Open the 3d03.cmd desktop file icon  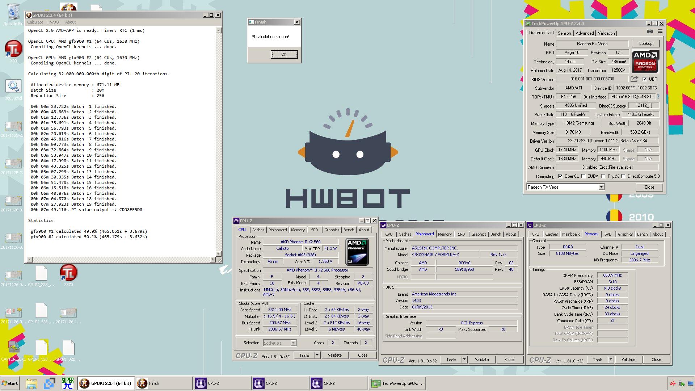(13, 89)
